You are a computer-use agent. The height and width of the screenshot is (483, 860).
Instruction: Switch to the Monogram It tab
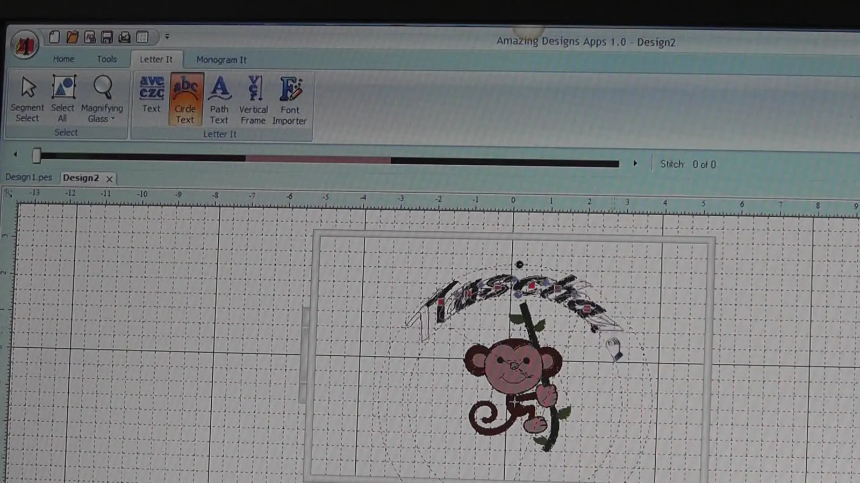pyautogui.click(x=221, y=60)
